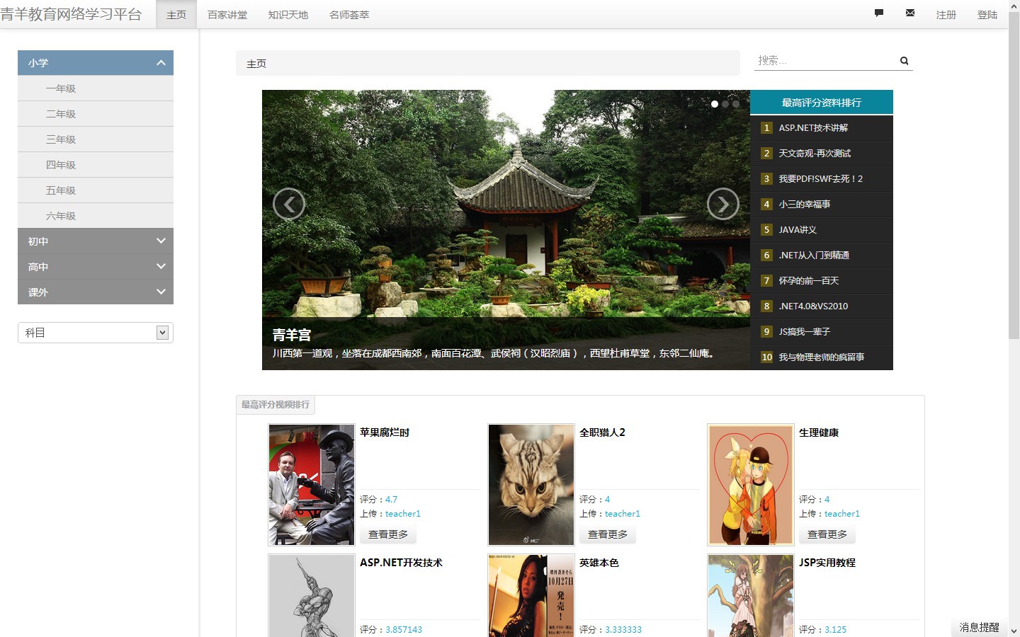Go to previous carousel slide arrow
This screenshot has width=1020, height=637.
click(x=289, y=205)
